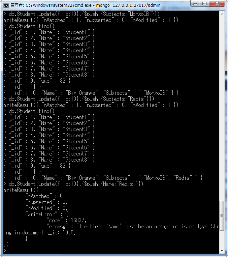Click the scrollbar up arrow
Screen dimensions: 228x257
coord(222,14)
